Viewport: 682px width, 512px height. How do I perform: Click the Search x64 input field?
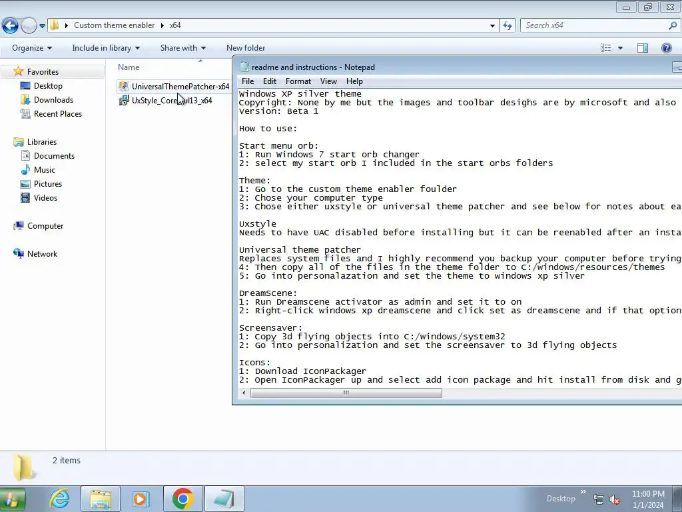594,25
